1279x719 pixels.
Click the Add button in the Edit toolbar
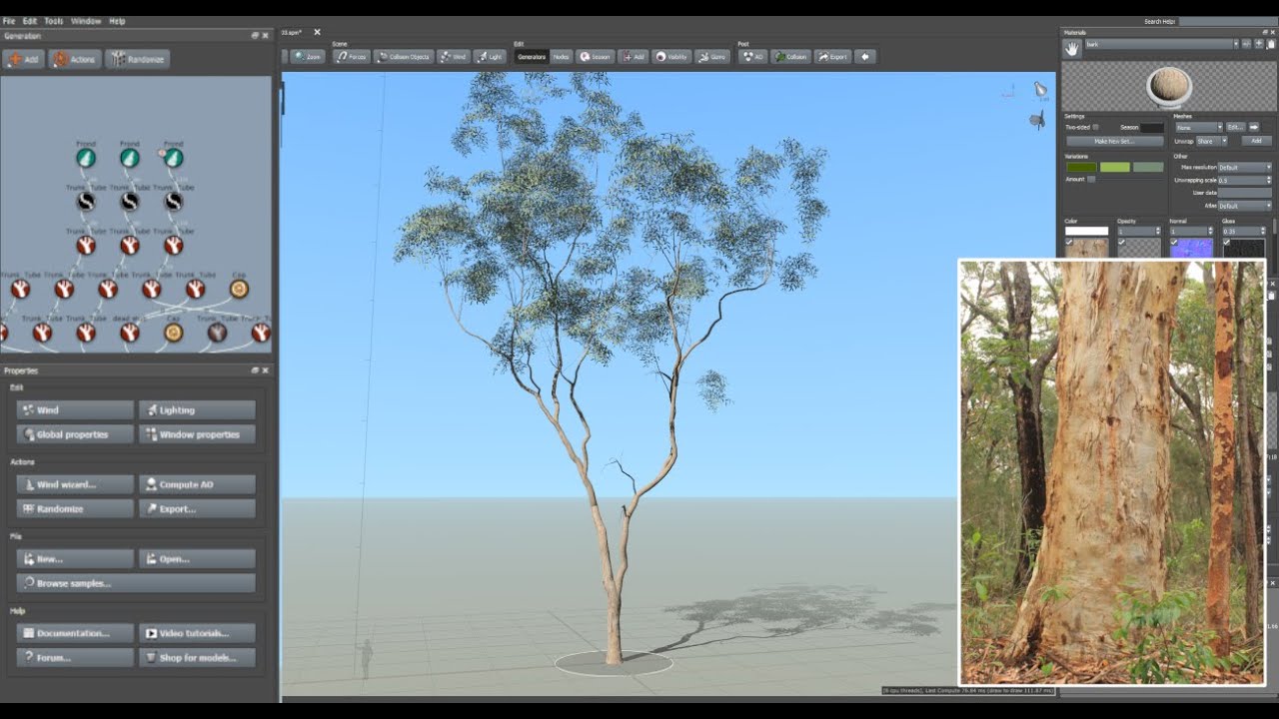[633, 57]
